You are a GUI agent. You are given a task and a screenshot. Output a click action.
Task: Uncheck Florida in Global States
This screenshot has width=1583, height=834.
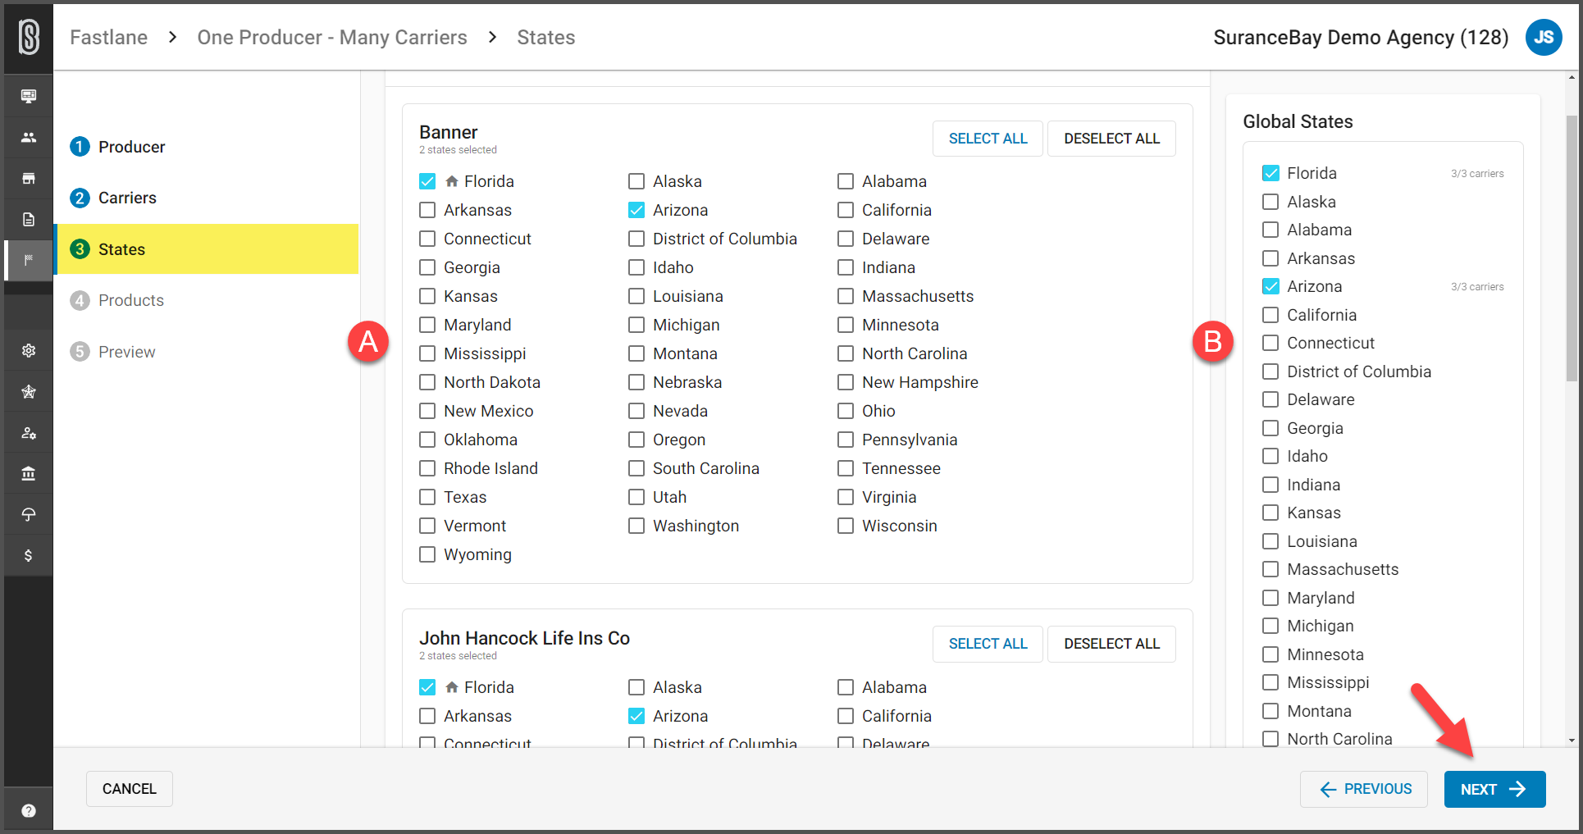[1271, 173]
